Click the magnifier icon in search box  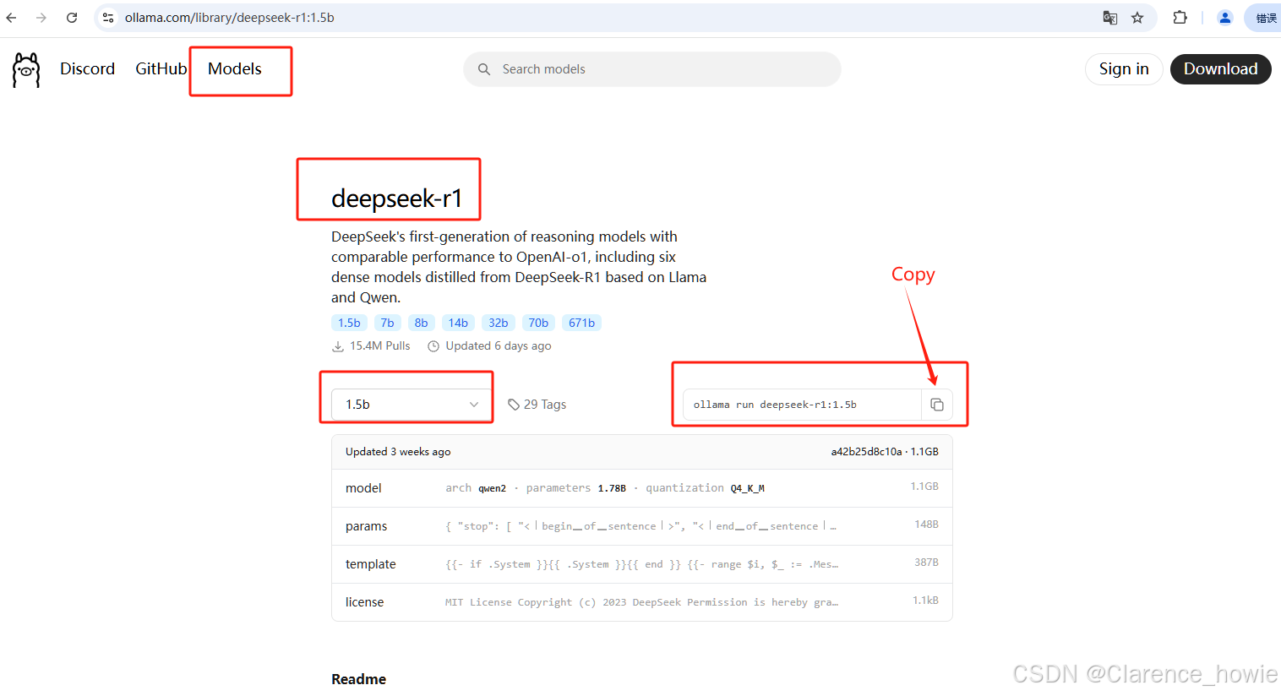tap(484, 69)
